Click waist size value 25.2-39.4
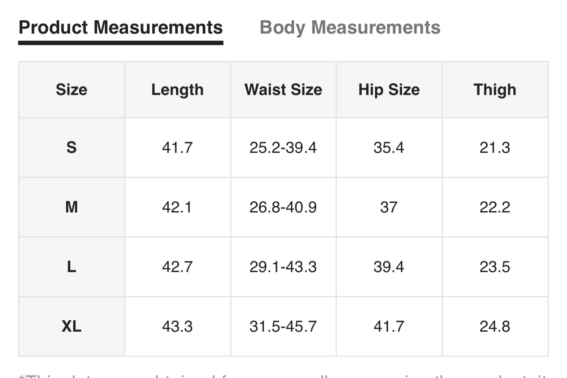Screen dimensions: 567x378 coord(283,147)
